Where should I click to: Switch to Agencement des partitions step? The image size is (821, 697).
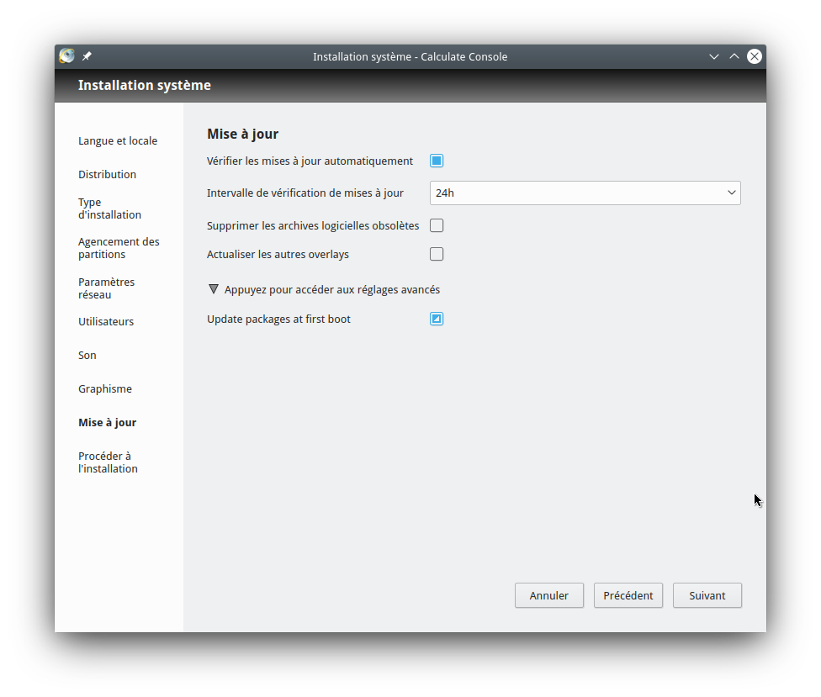[119, 248]
